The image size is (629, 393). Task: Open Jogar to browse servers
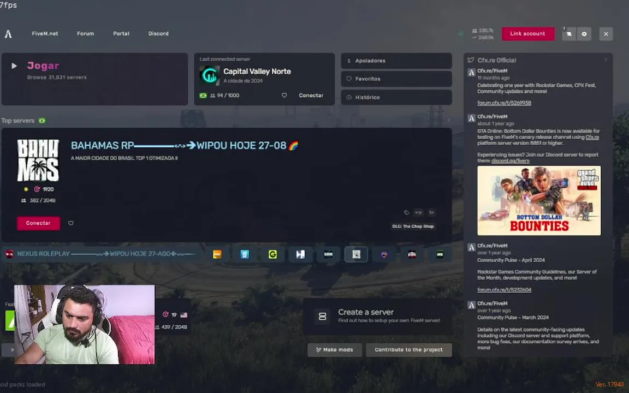pos(94,79)
